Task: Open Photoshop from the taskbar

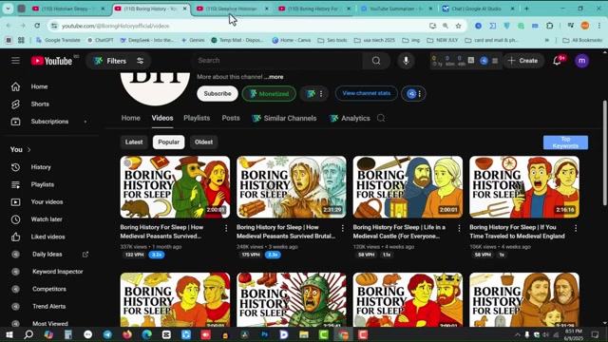Action: 264,334
